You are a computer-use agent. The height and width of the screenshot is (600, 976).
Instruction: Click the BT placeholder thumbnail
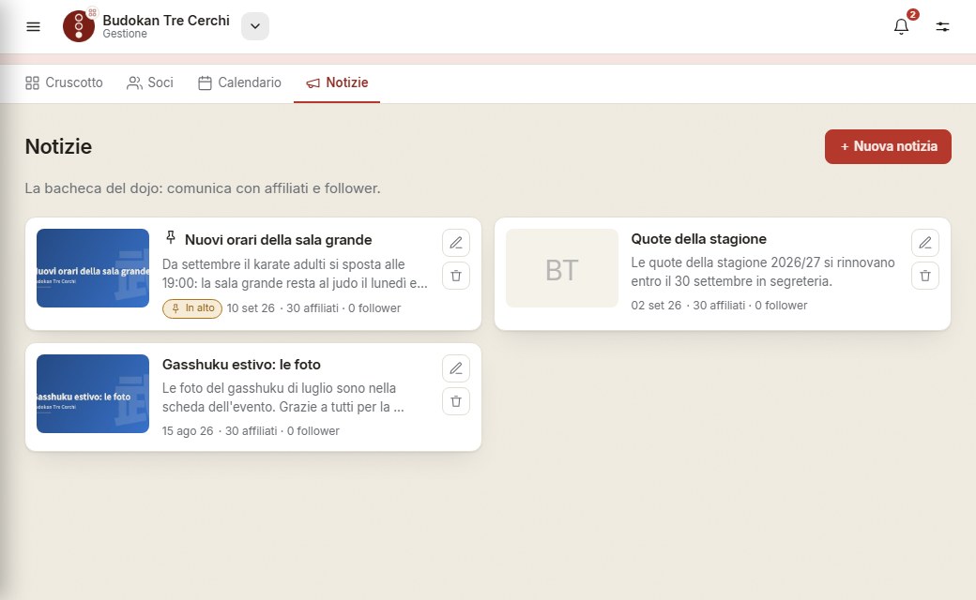(562, 268)
